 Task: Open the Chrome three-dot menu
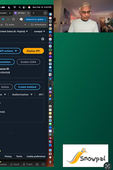[45, 19]
